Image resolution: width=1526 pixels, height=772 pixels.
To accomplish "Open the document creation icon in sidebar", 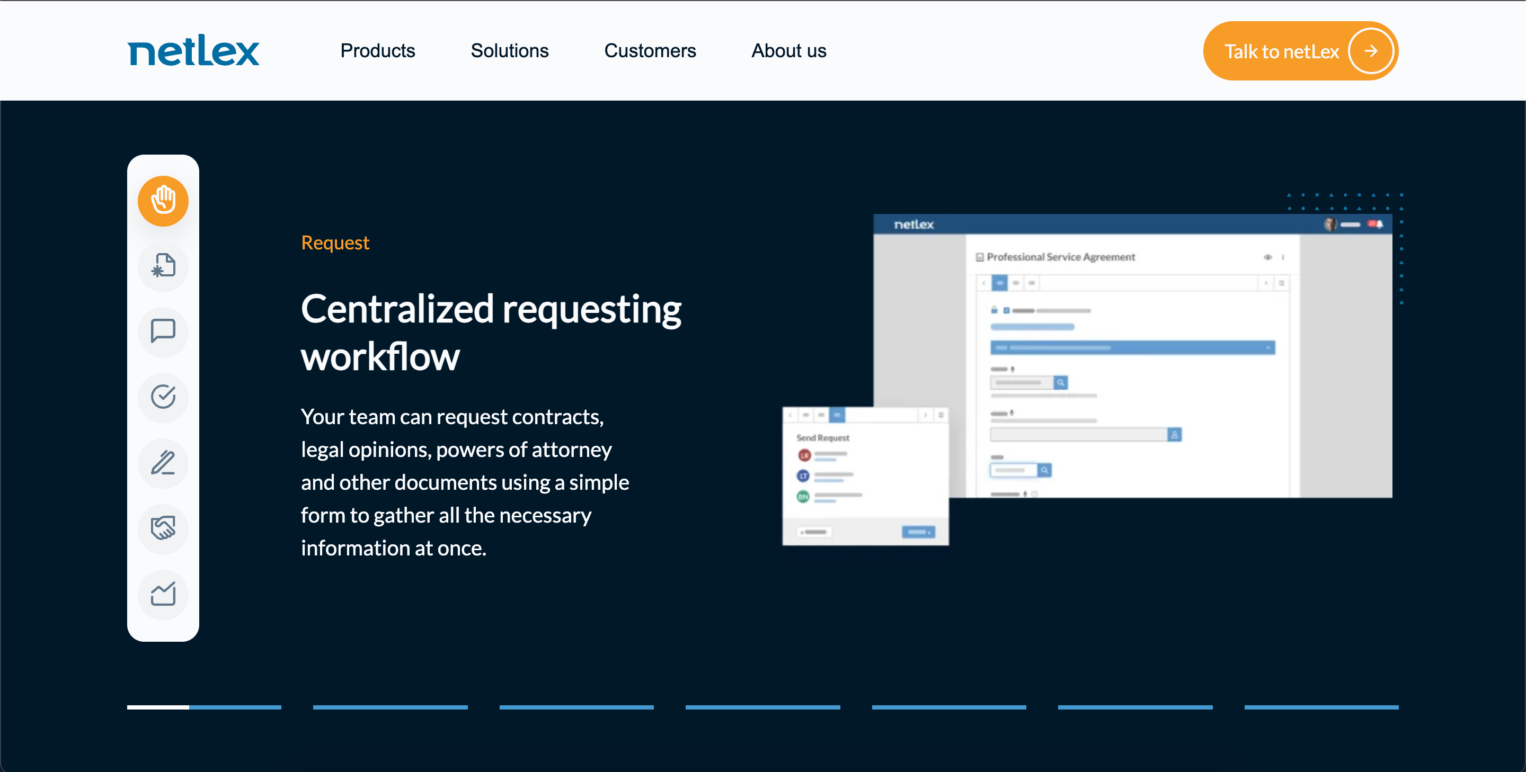I will click(x=163, y=266).
